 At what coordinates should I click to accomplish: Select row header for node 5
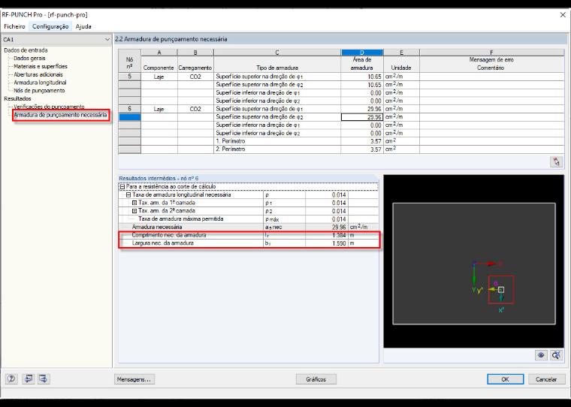[130, 77]
